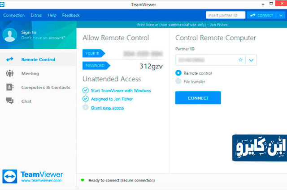Click the password value 312gzv
This screenshot has width=287, height=190.
151,66
